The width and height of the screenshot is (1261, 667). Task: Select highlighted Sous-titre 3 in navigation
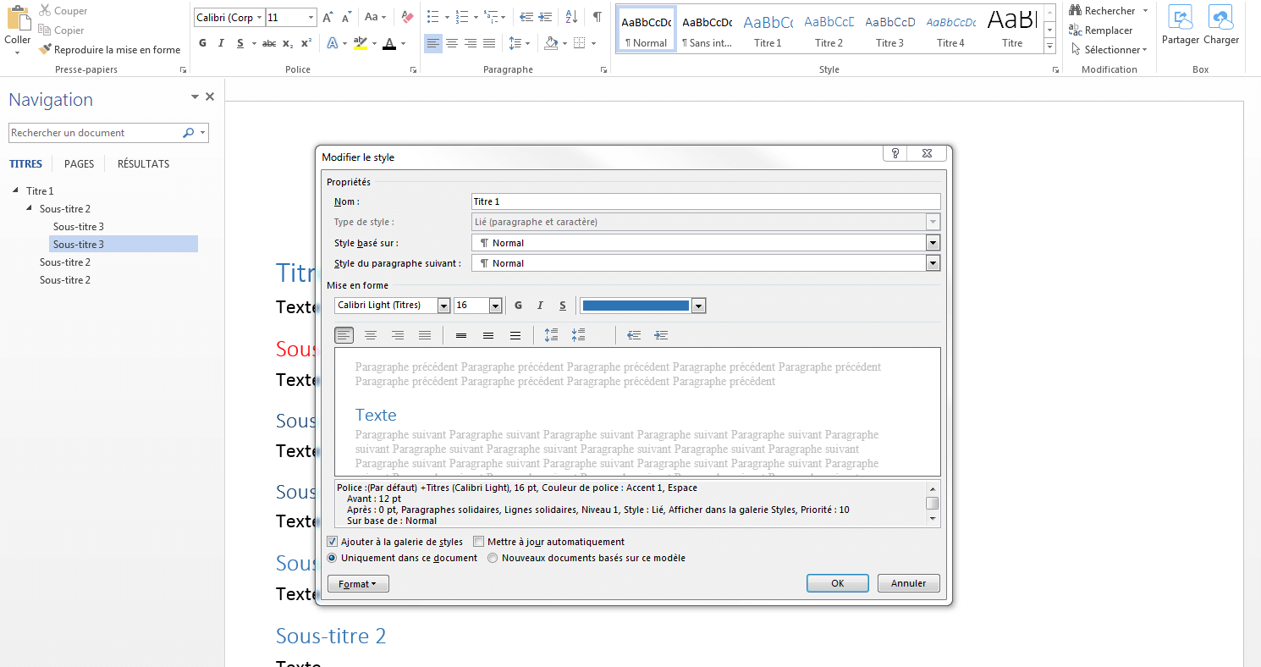pos(124,245)
